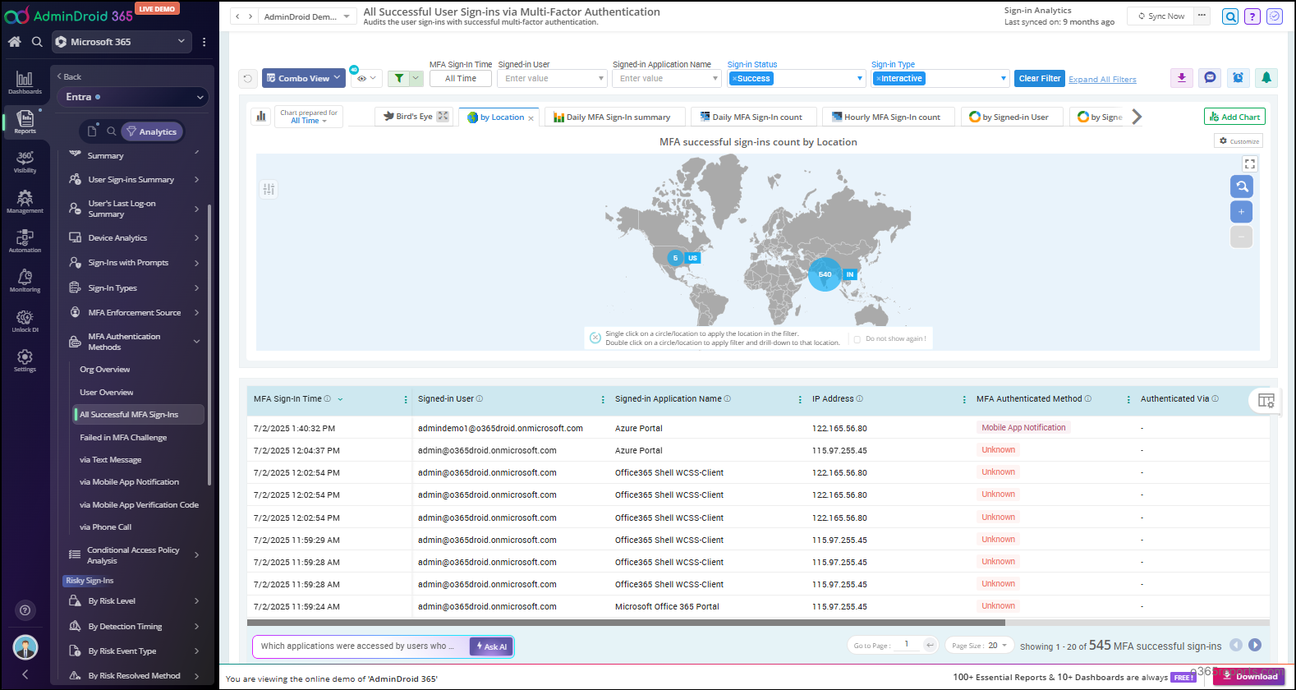This screenshot has width=1296, height=690.
Task: Switch to Bird's Eye chart tab
Action: (414, 117)
